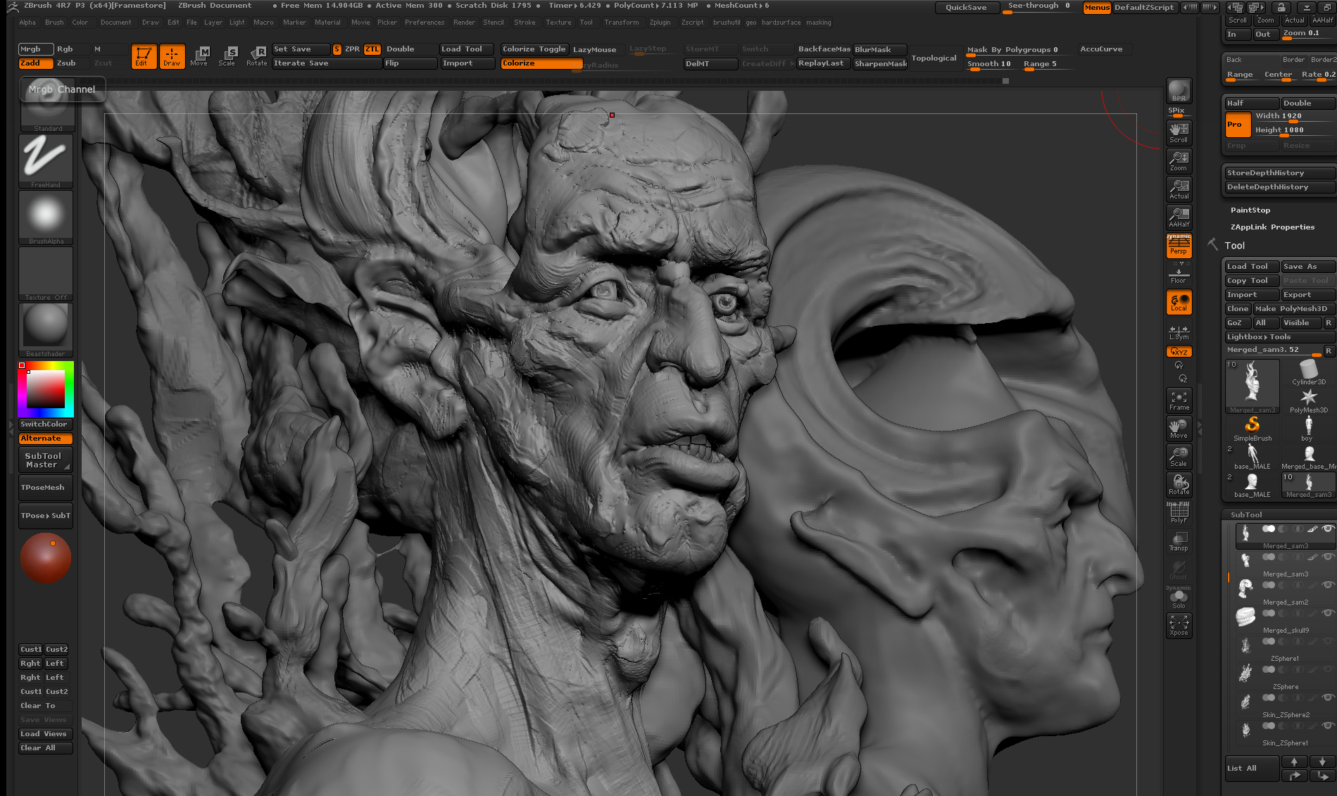Toggle the Persp perspective icon
This screenshot has height=796, width=1337.
[1179, 245]
